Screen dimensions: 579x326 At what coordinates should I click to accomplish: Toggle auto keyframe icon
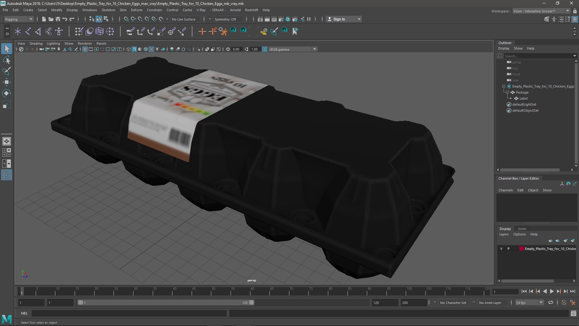564,302
